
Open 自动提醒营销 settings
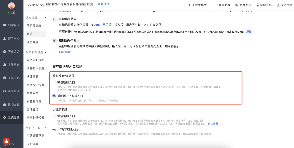36,136
